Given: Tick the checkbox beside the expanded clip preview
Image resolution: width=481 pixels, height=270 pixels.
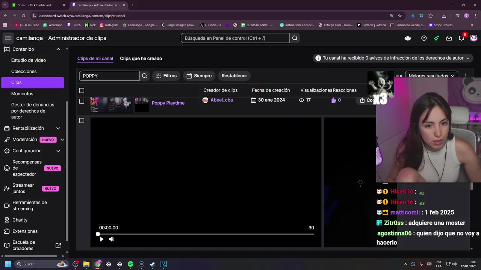Looking at the screenshot, I should 82,120.
